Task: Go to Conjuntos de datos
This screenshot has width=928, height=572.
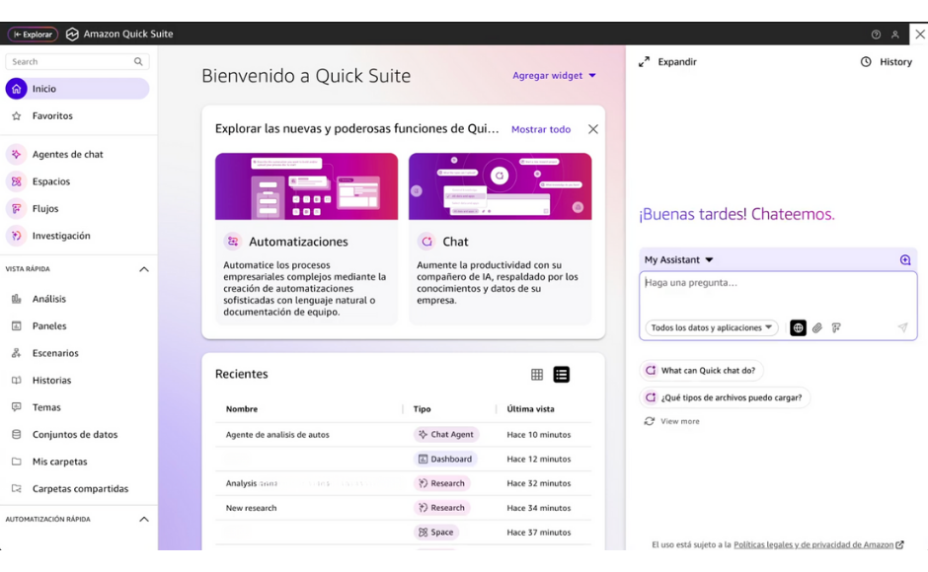Action: pos(74,435)
